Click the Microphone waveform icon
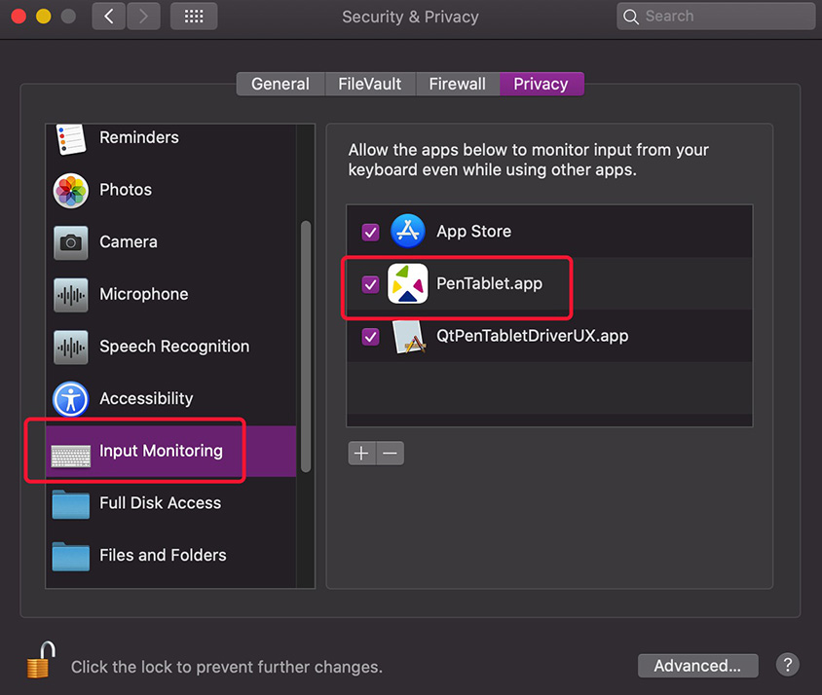Viewport: 822px width, 695px height. 71,295
